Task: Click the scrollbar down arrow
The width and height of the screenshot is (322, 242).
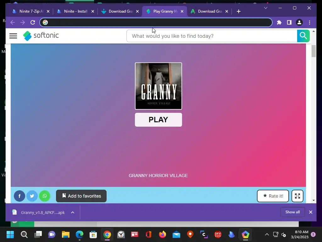Action: [x=314, y=200]
